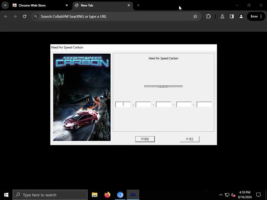The width and height of the screenshot is (267, 200).
Task: Click the muted volume tray icon
Action: click(233, 195)
